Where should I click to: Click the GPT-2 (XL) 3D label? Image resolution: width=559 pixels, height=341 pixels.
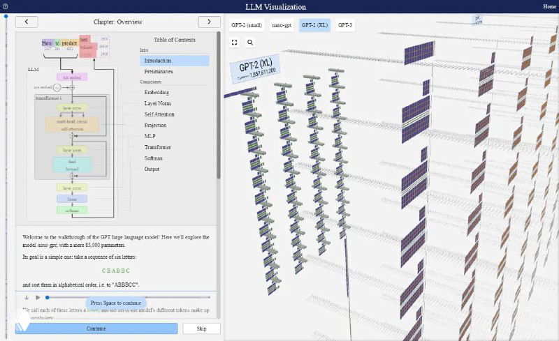tap(255, 69)
